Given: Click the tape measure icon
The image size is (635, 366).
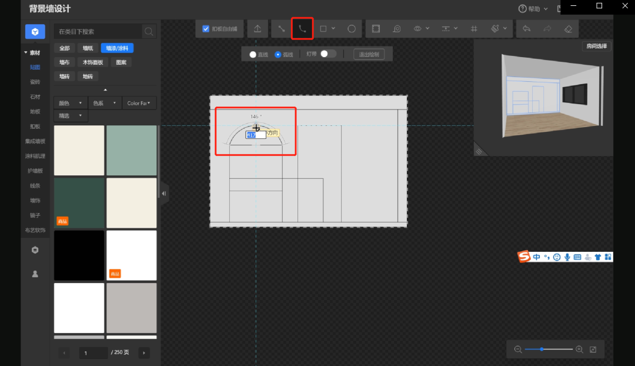Looking at the screenshot, I should point(397,29).
